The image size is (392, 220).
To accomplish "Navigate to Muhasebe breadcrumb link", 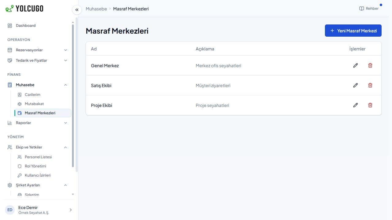I will [96, 9].
